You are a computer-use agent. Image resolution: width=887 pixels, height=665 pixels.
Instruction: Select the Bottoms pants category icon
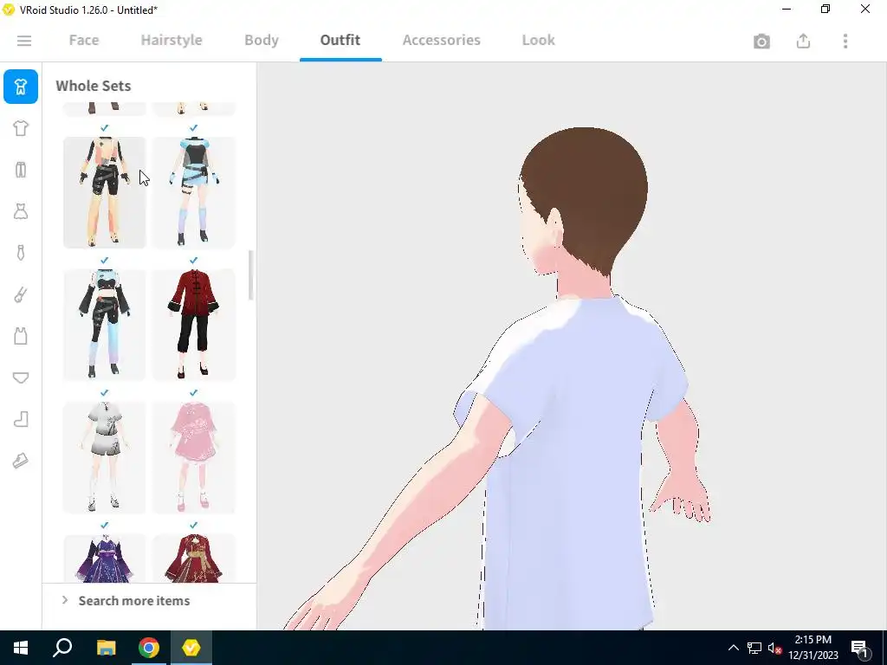tap(21, 170)
